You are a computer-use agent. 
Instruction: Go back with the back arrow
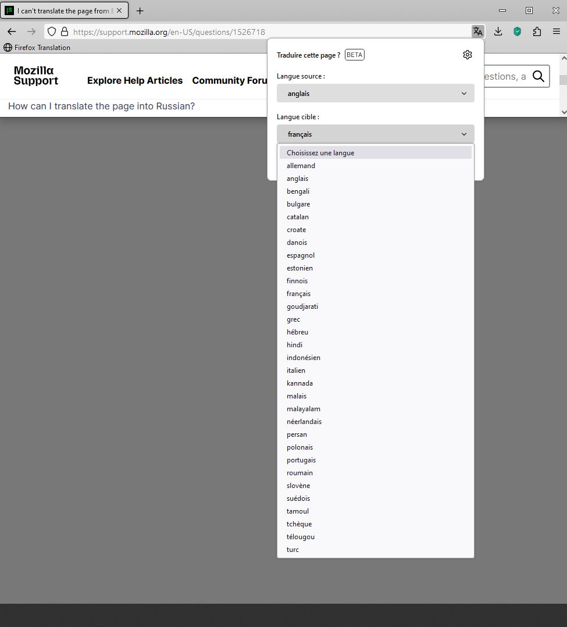[x=12, y=31]
